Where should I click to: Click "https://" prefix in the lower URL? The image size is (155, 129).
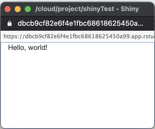13,37
